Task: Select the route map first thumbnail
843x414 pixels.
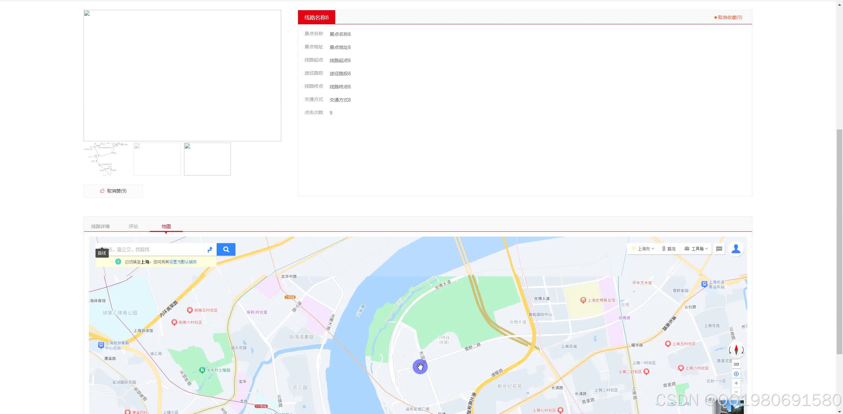Action: (x=107, y=159)
